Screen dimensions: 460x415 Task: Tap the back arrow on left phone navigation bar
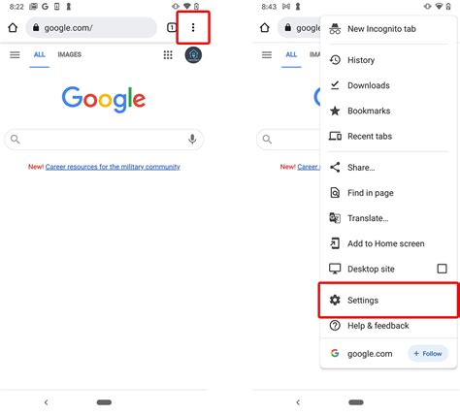47,402
